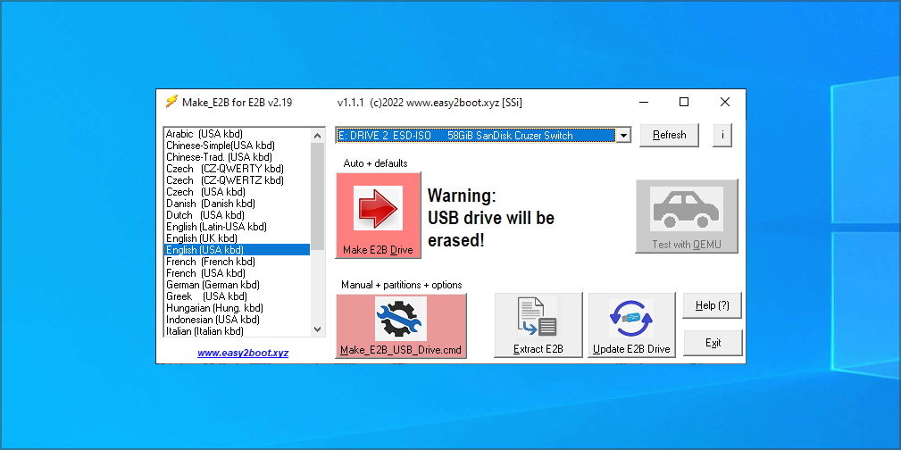Click the i information button
This screenshot has height=450, width=901.
pos(722,135)
